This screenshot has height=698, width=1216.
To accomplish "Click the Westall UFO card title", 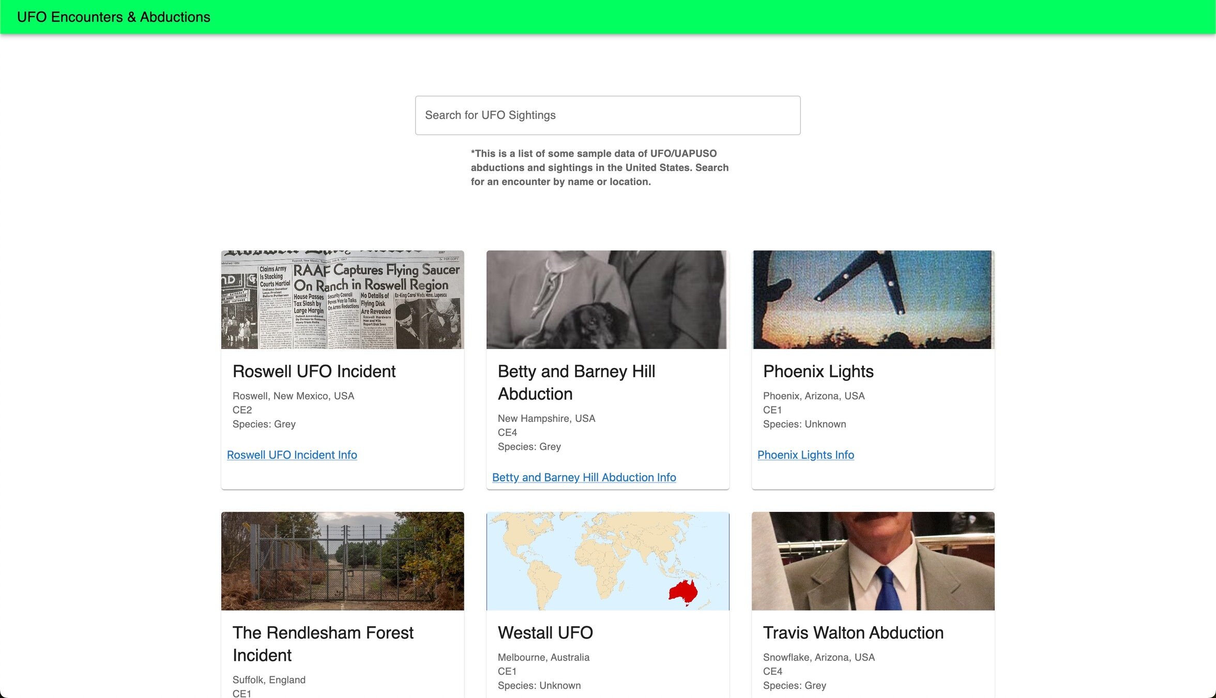I will [545, 632].
